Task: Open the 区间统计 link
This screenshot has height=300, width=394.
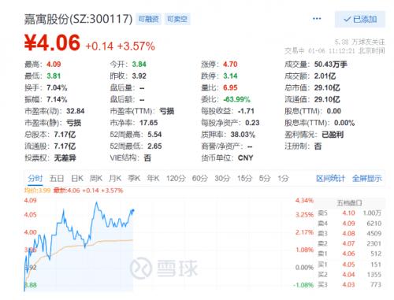Action: click(330, 179)
